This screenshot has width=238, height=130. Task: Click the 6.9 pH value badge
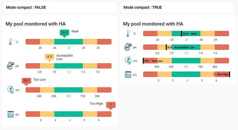(49, 57)
